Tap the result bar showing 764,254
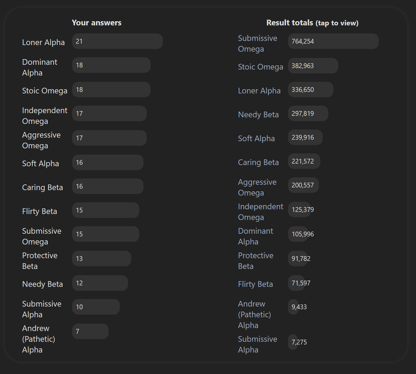This screenshot has height=374, width=416. pos(333,41)
